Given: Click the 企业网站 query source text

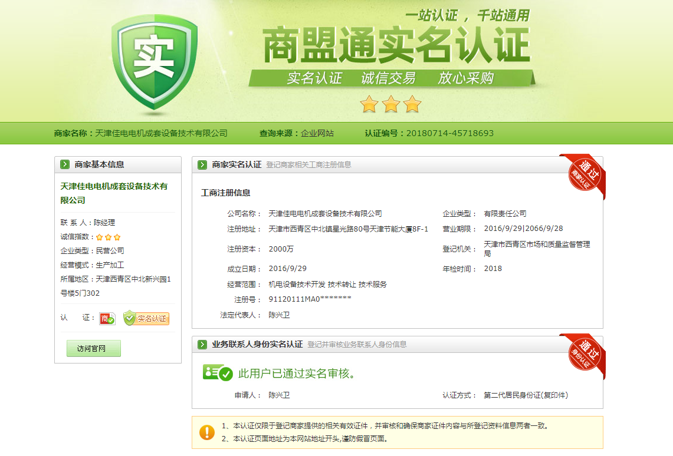Looking at the screenshot, I should click(317, 133).
